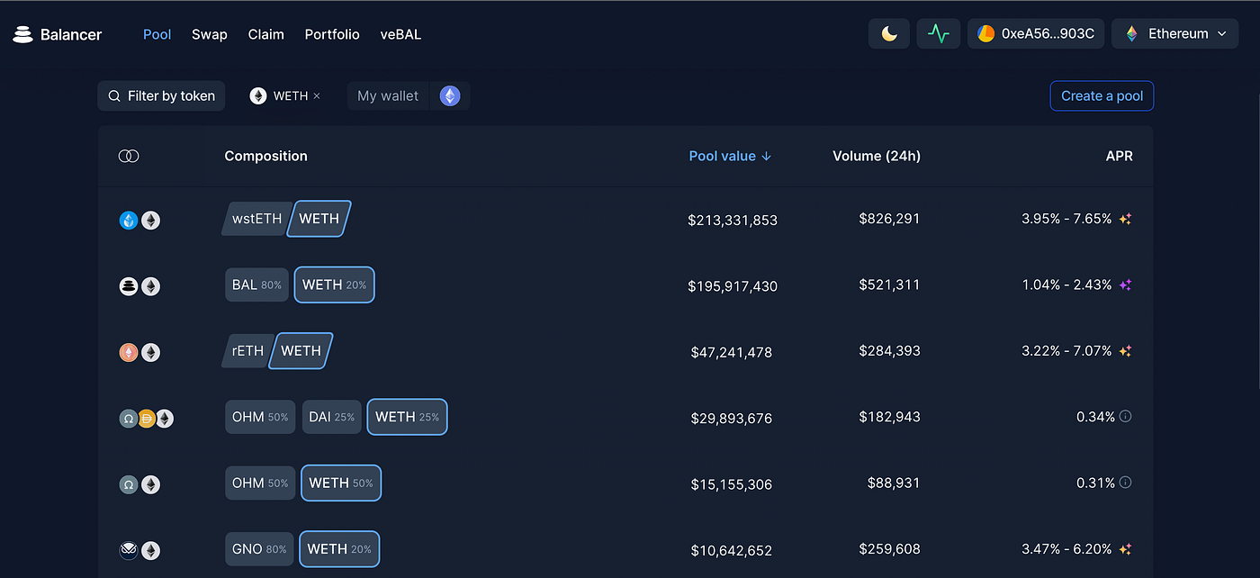Viewport: 1260px width, 578px height.
Task: Go to the Pool tab
Action: (157, 34)
